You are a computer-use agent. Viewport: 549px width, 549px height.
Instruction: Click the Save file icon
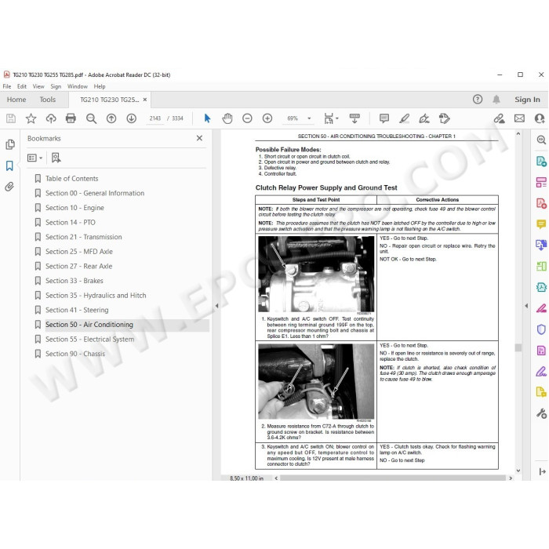(x=11, y=118)
